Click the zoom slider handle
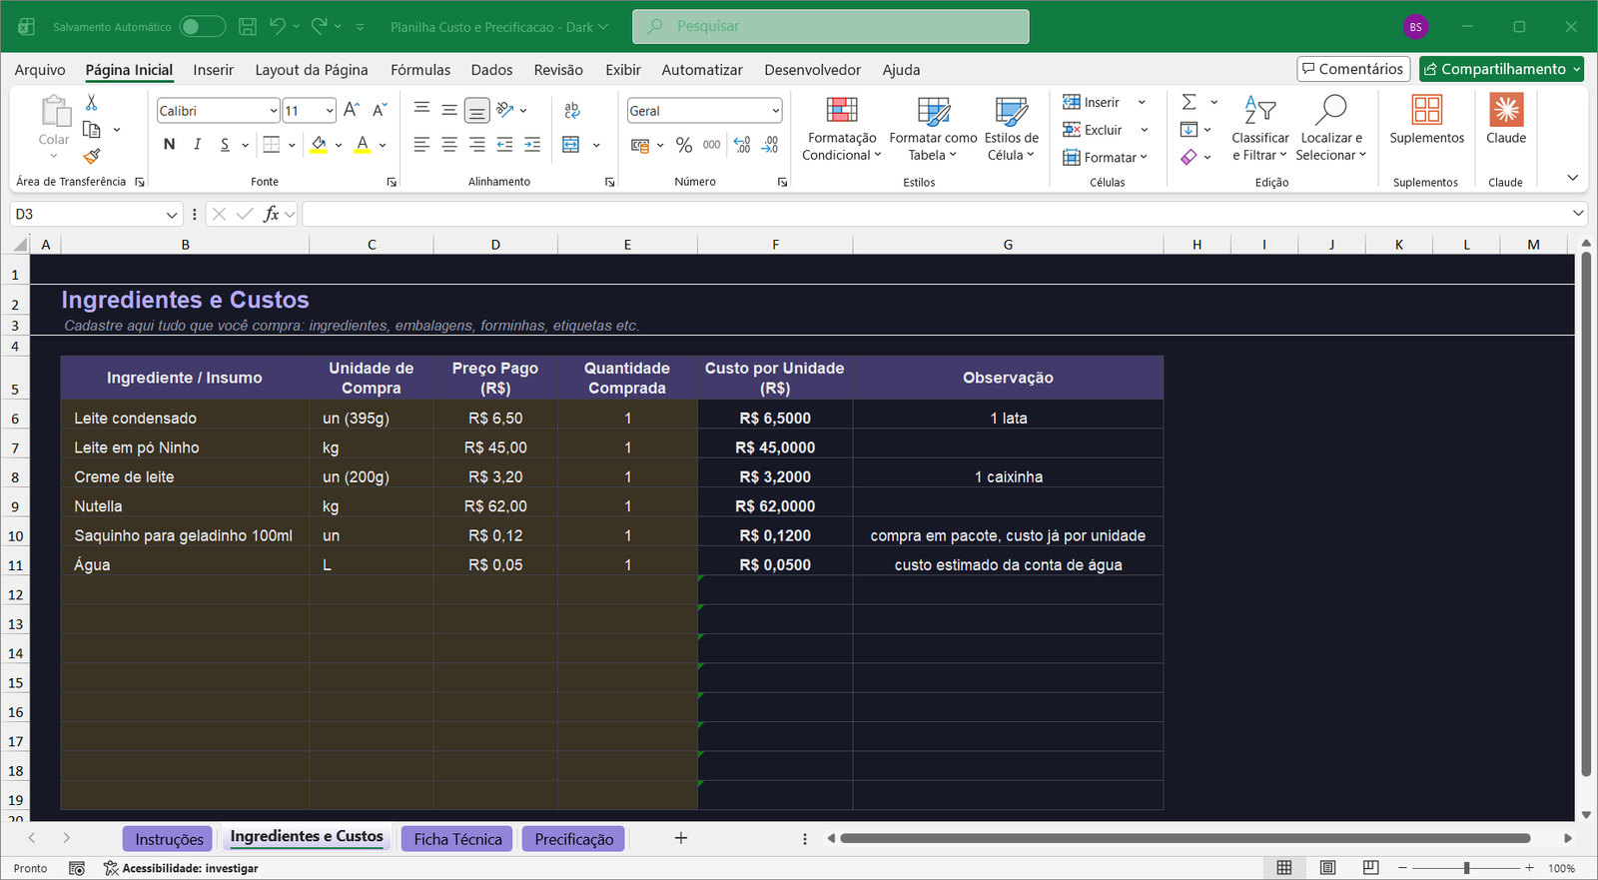Viewport: 1598px width, 880px height. tap(1466, 868)
